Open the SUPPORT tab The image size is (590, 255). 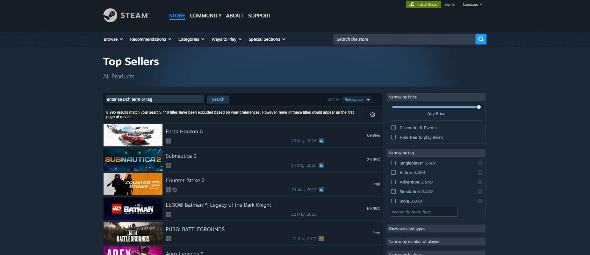(260, 16)
